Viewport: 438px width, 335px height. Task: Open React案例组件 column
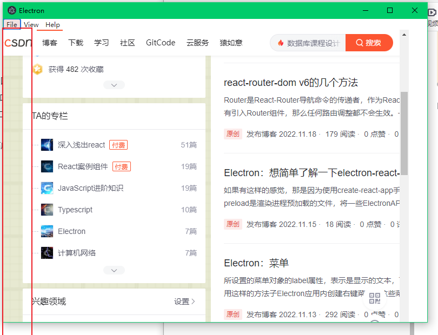coord(83,166)
